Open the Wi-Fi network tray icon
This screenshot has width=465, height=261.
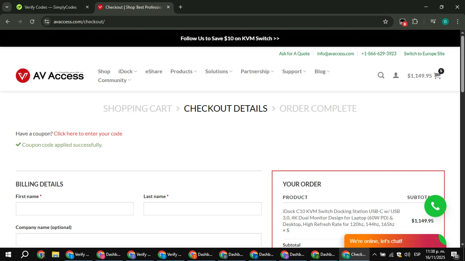click(391, 254)
